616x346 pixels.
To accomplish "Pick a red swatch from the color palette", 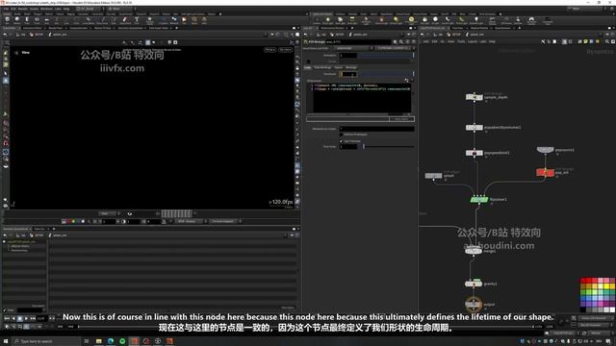I will click(x=583, y=281).
